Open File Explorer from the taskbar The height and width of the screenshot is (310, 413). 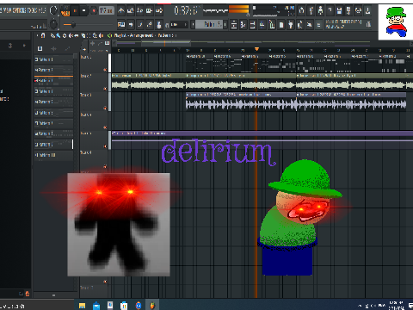pyautogui.click(x=83, y=305)
